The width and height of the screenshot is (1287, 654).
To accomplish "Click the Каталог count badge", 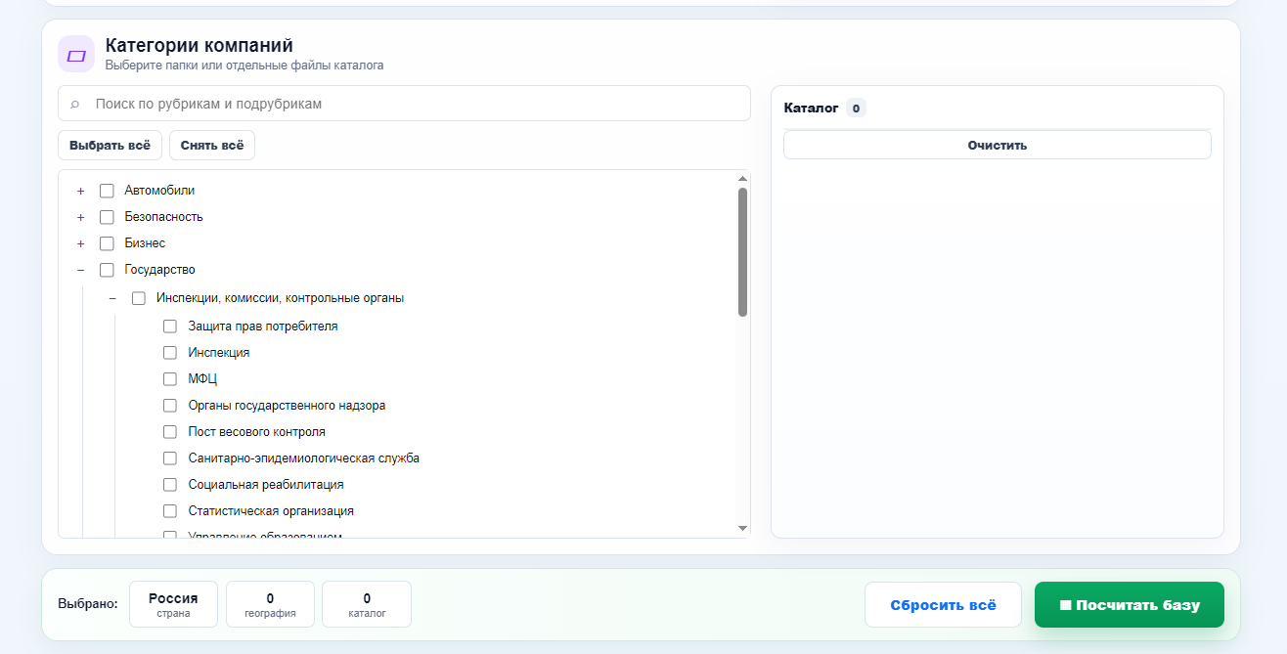I will click(856, 109).
